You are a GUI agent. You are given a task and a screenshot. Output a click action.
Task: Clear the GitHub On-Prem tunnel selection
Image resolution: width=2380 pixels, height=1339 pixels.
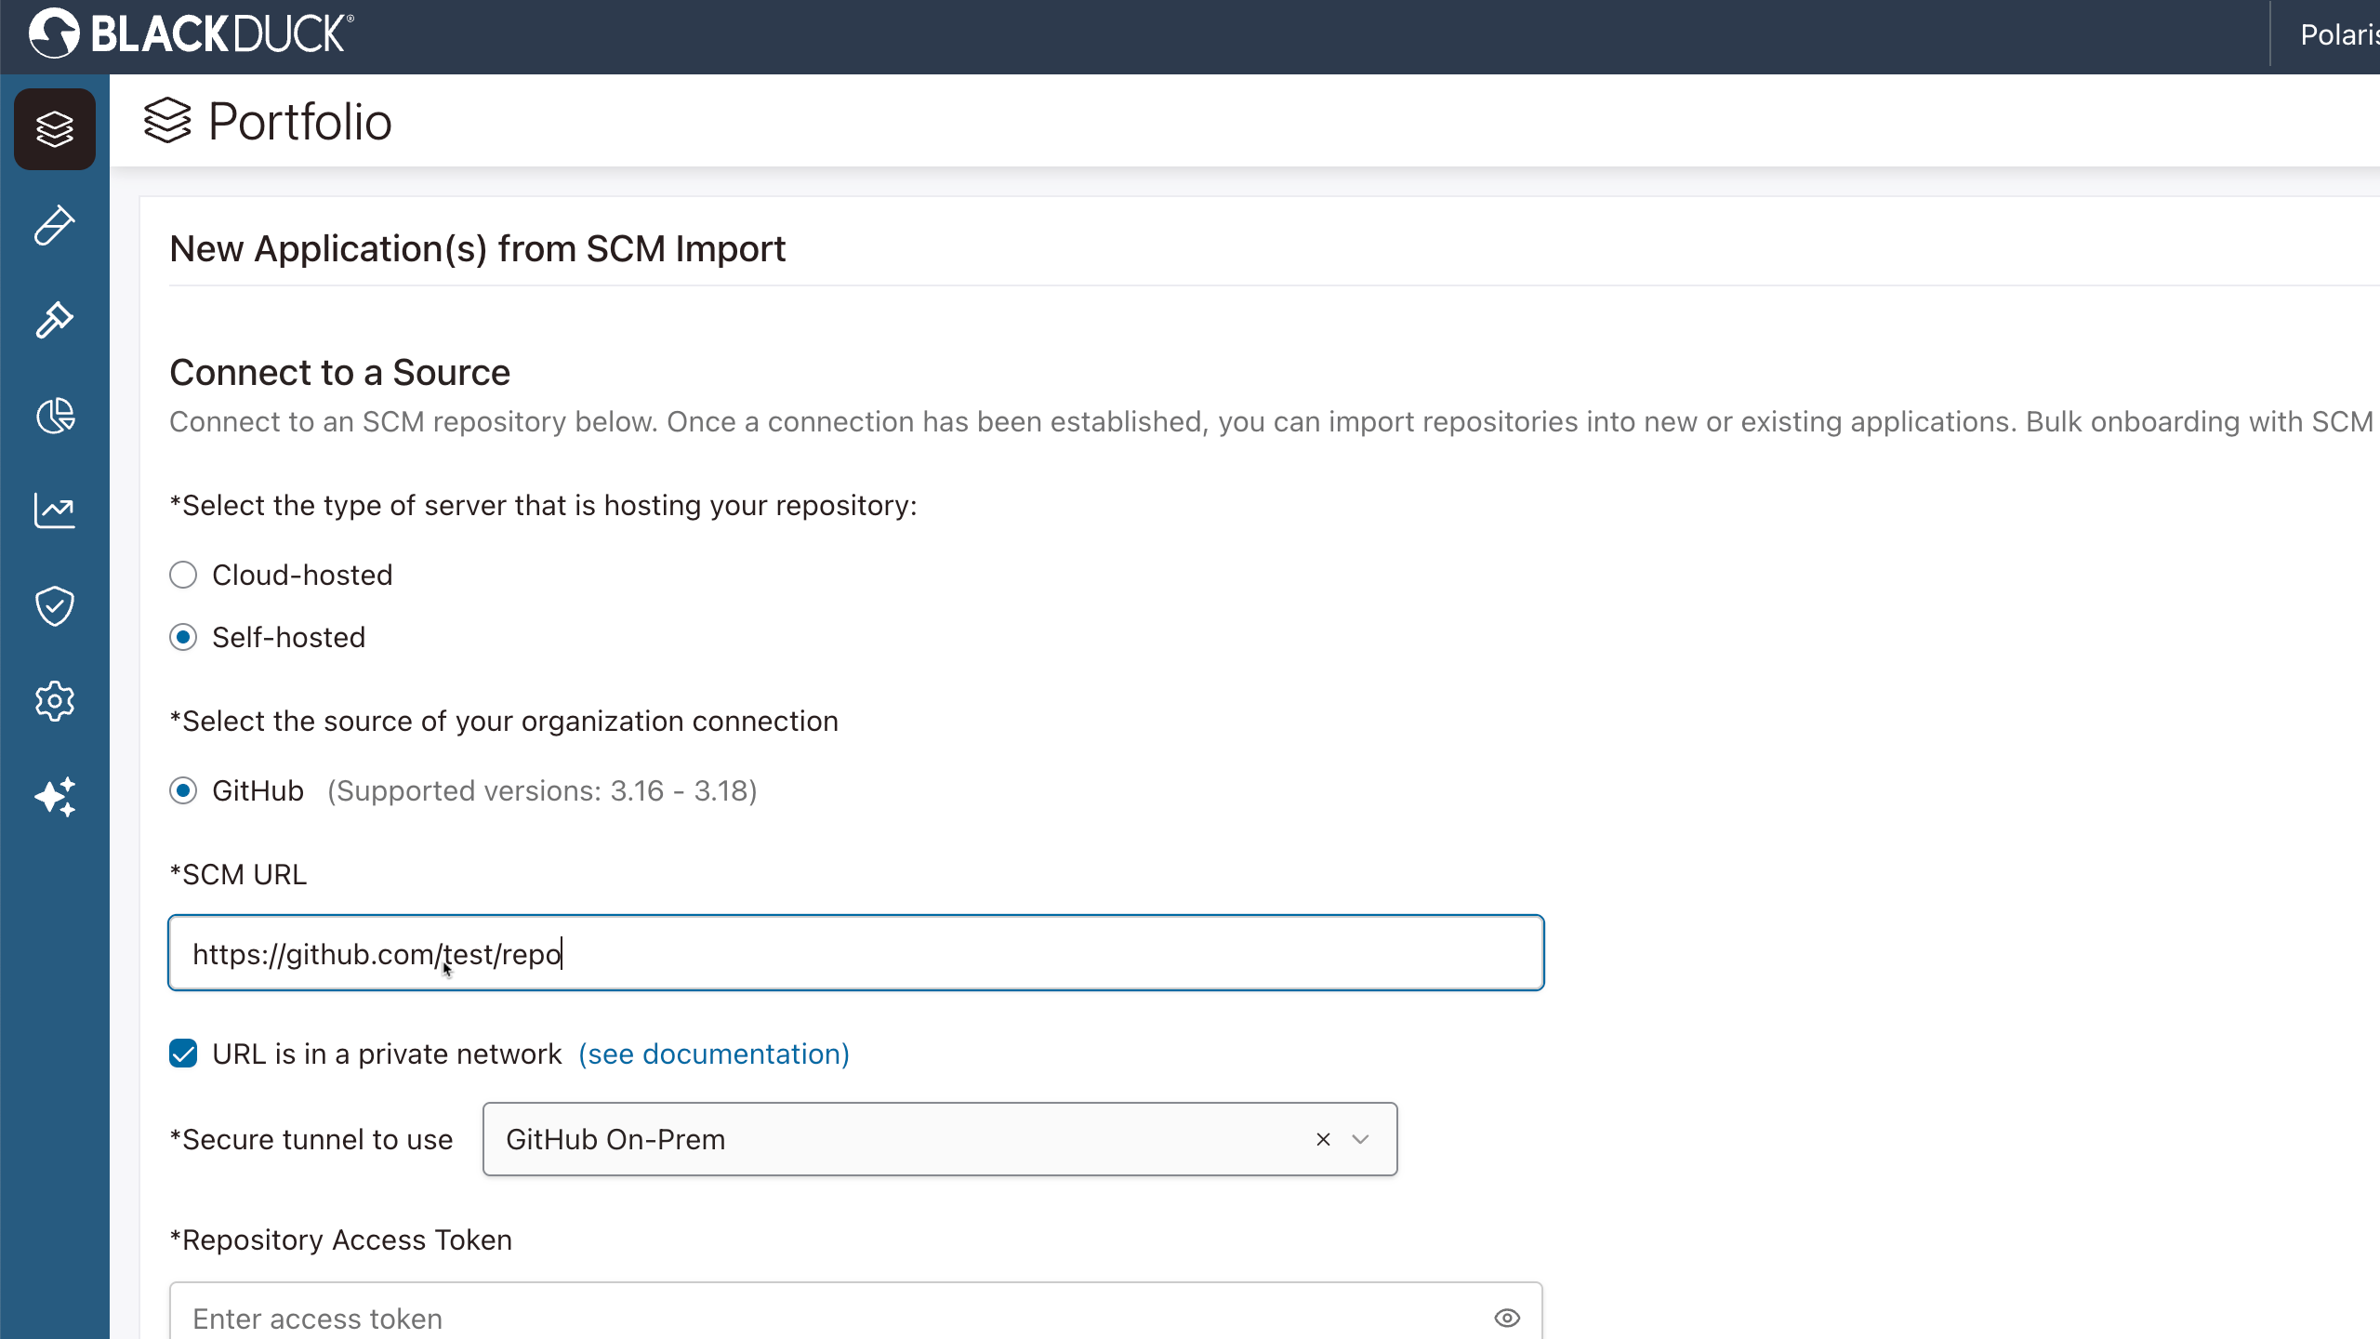(x=1323, y=1139)
